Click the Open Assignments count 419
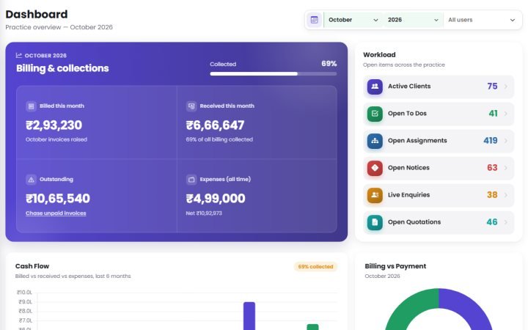Image resolution: width=528 pixels, height=330 pixels. point(491,140)
